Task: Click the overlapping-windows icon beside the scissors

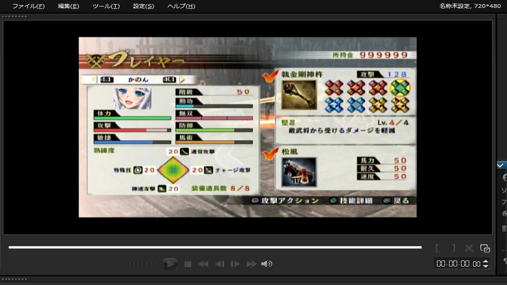Action: click(485, 248)
